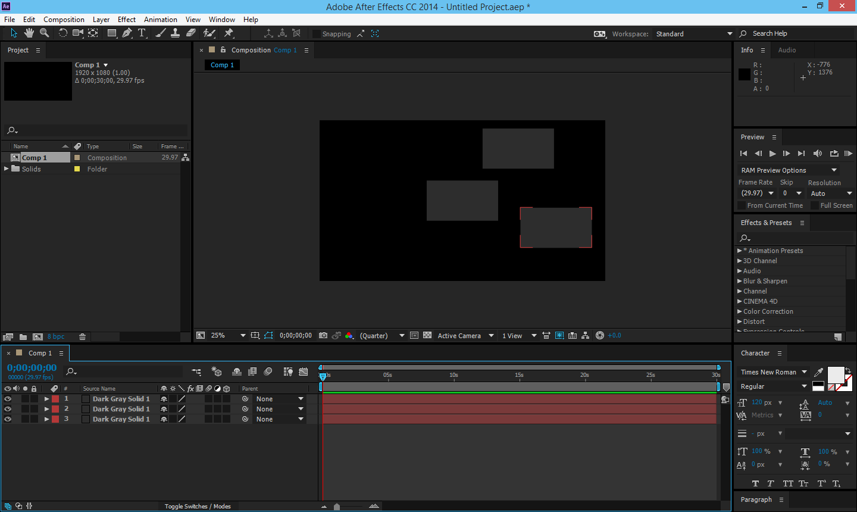Enable Motion Blur for timeline layers
This screenshot has width=857, height=512.
268,372
